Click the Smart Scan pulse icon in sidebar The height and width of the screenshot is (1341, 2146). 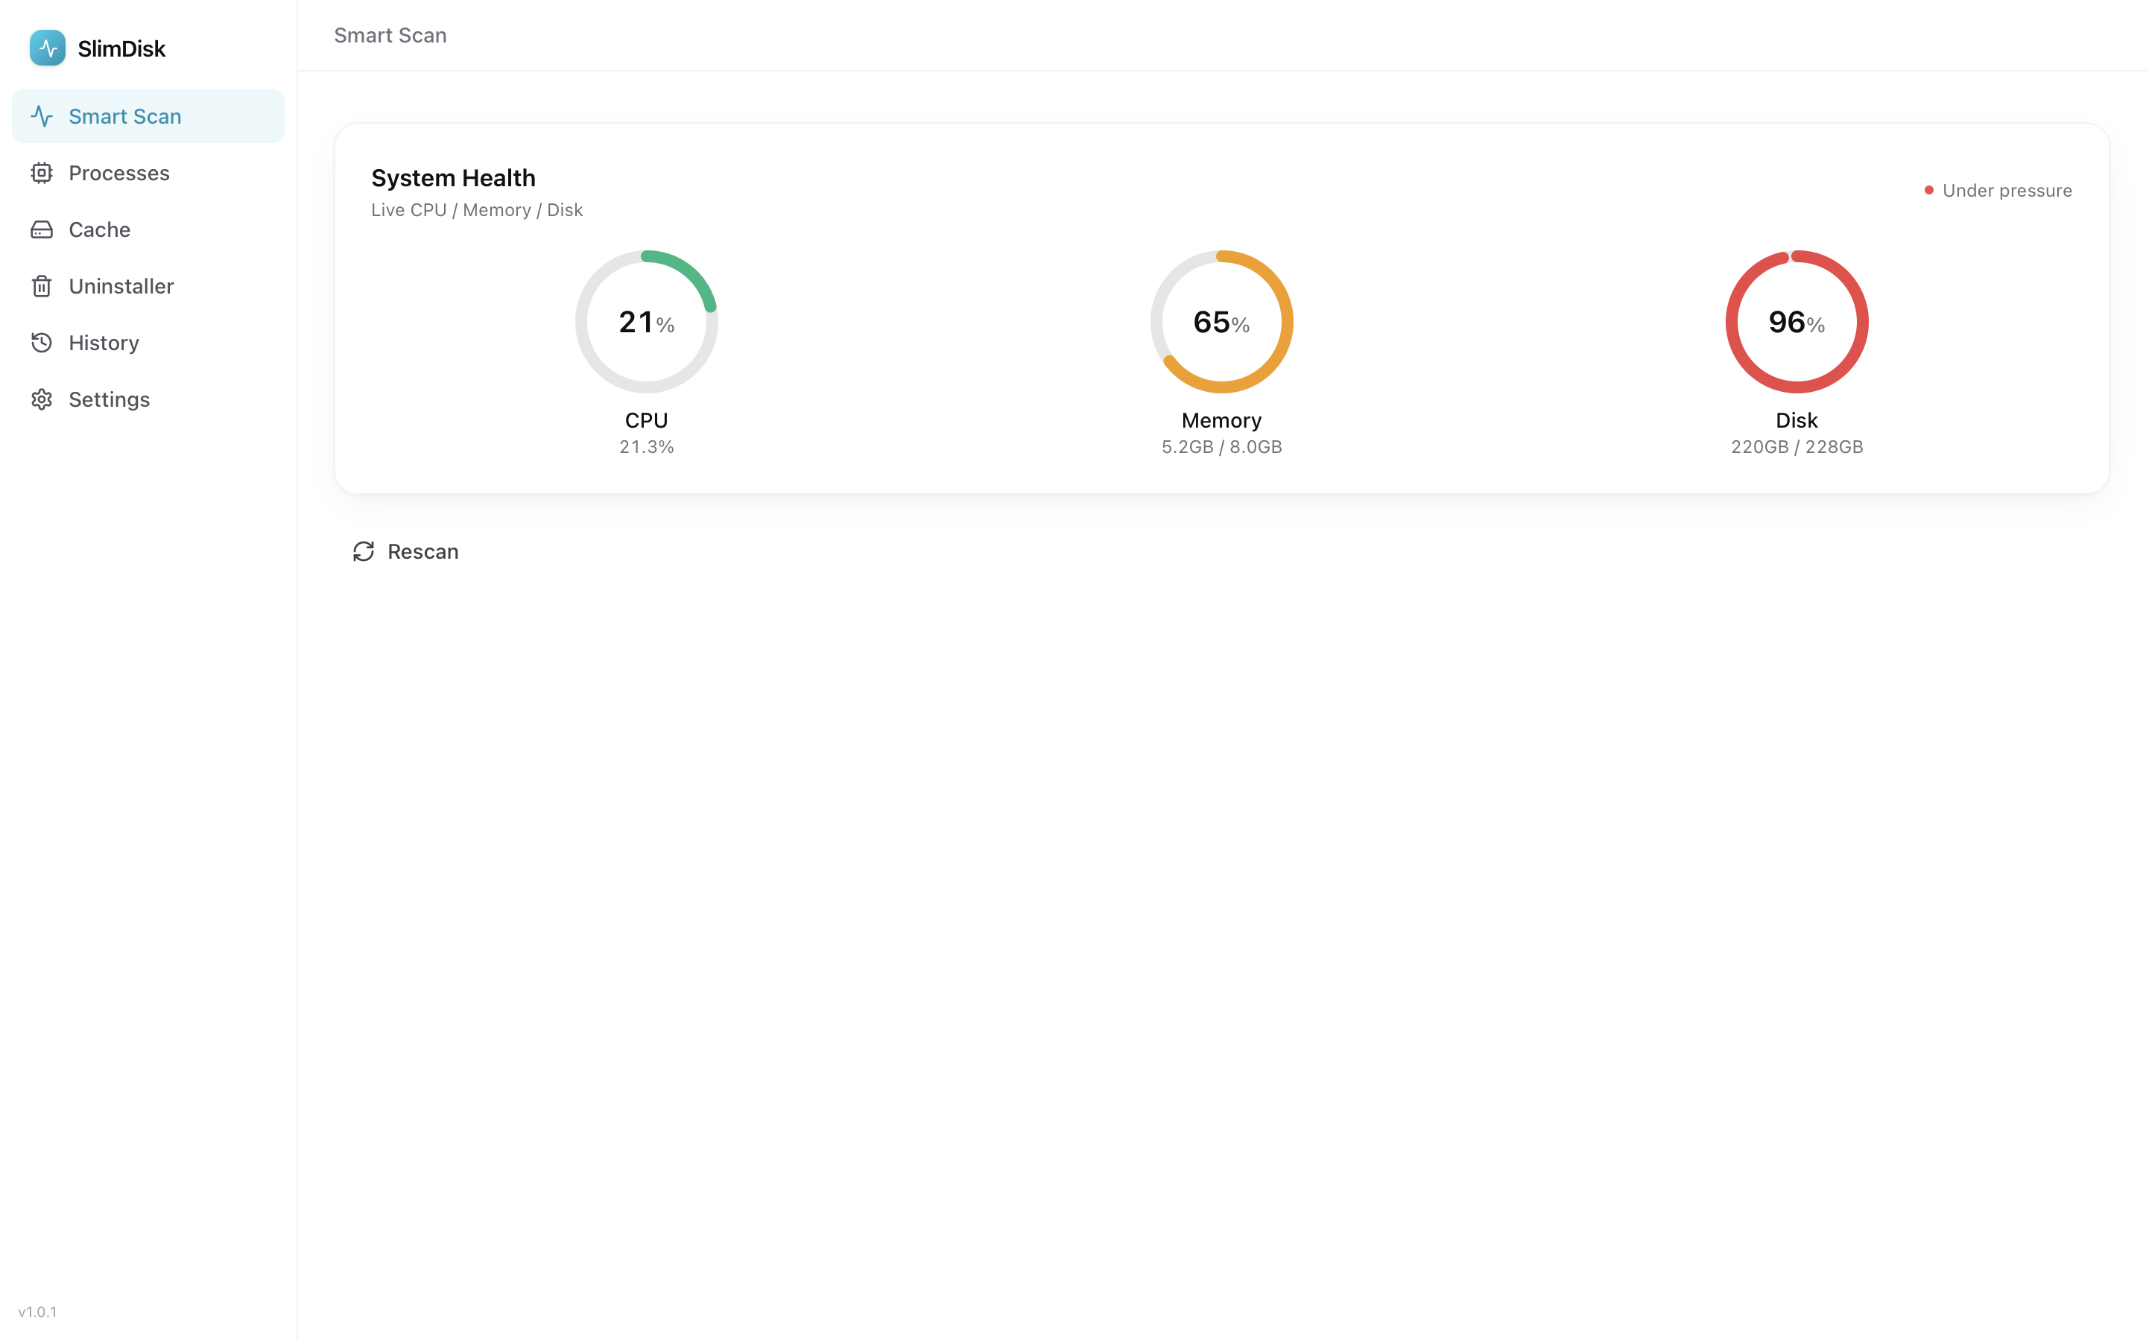tap(42, 116)
